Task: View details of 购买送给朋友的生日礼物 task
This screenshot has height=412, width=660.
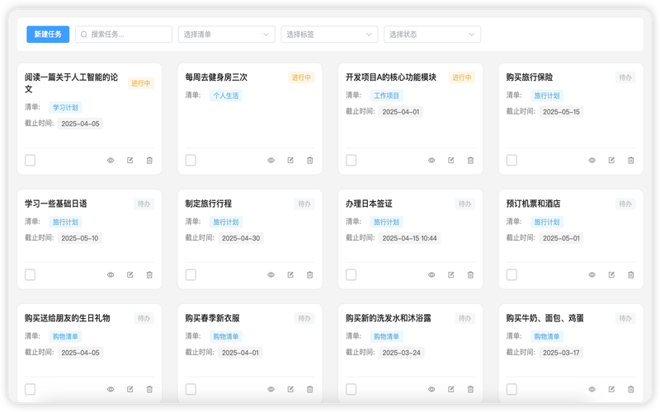Action: (x=111, y=389)
